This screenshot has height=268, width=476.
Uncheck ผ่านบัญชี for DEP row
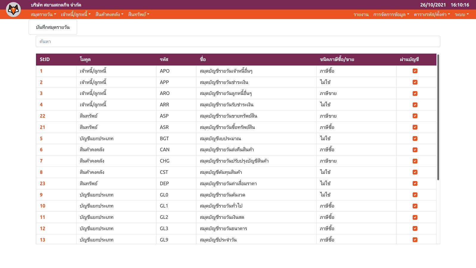pos(415,183)
